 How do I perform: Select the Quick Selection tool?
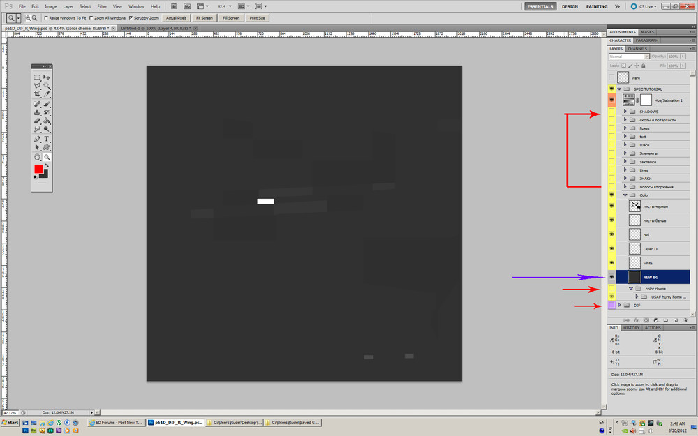(x=46, y=85)
